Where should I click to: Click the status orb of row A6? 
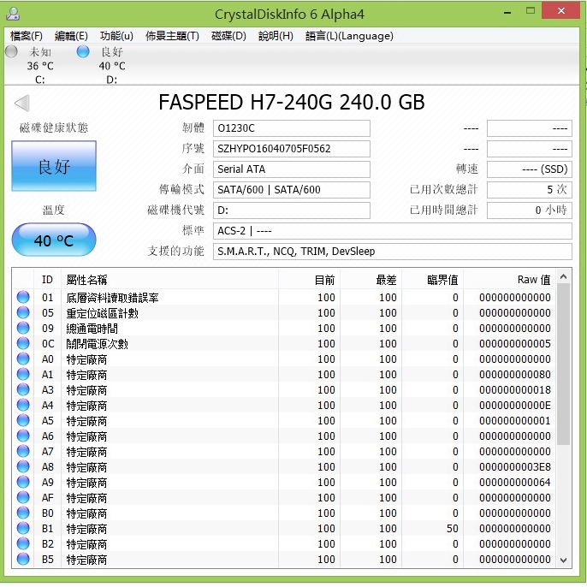pos(23,436)
